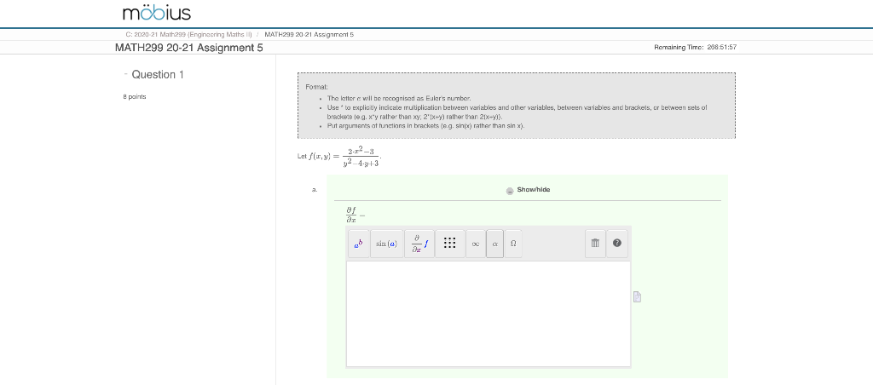Insert exponent with the a^b button
This screenshot has width=873, height=385.
[359, 244]
